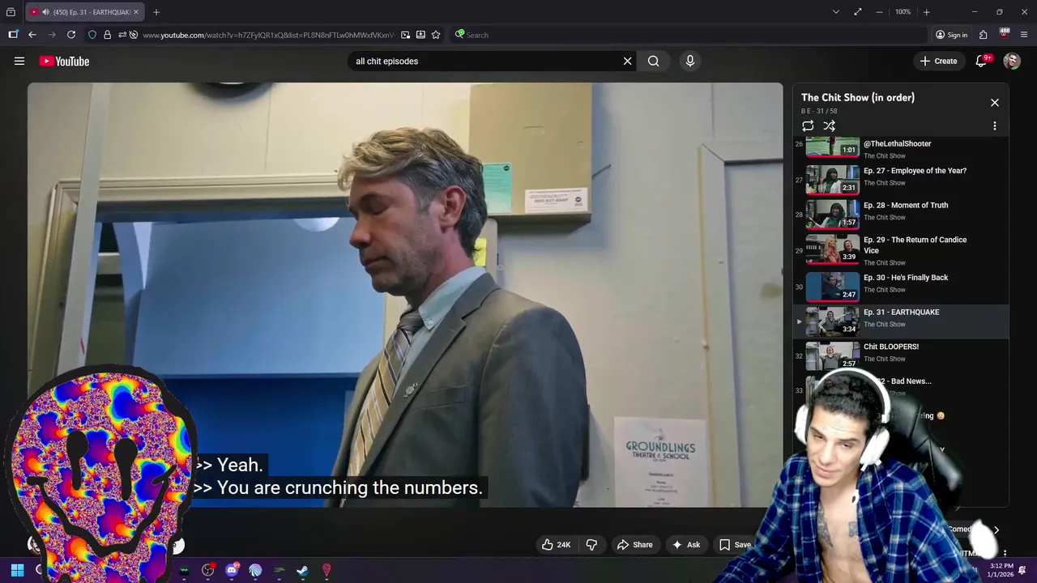Screen dimensions: 1037x583
Task: Reset zoom by clicking 100%
Action: coord(903,12)
